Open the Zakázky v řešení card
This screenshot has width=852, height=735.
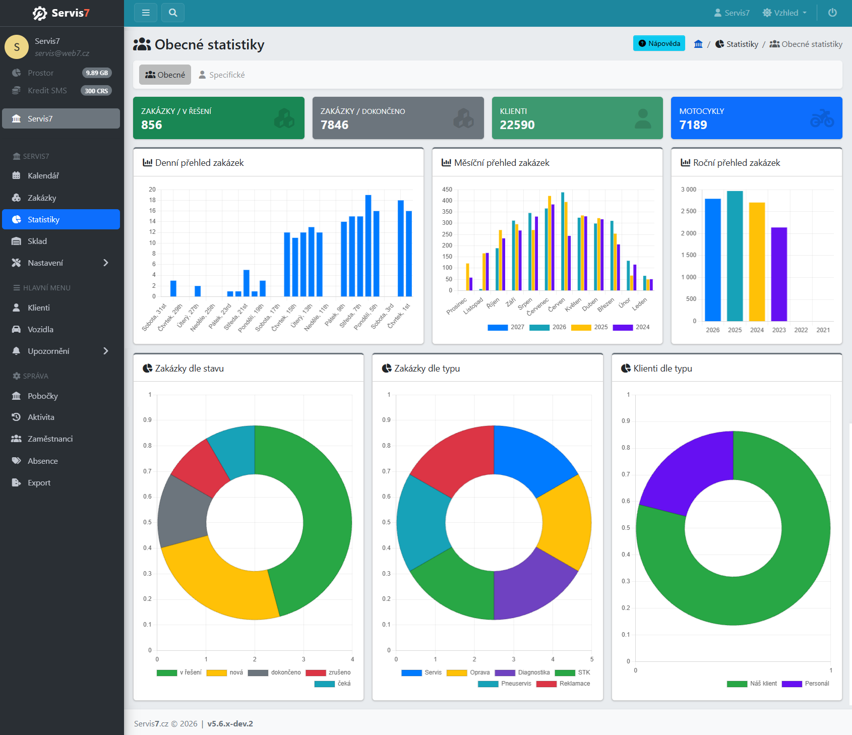[x=219, y=118]
